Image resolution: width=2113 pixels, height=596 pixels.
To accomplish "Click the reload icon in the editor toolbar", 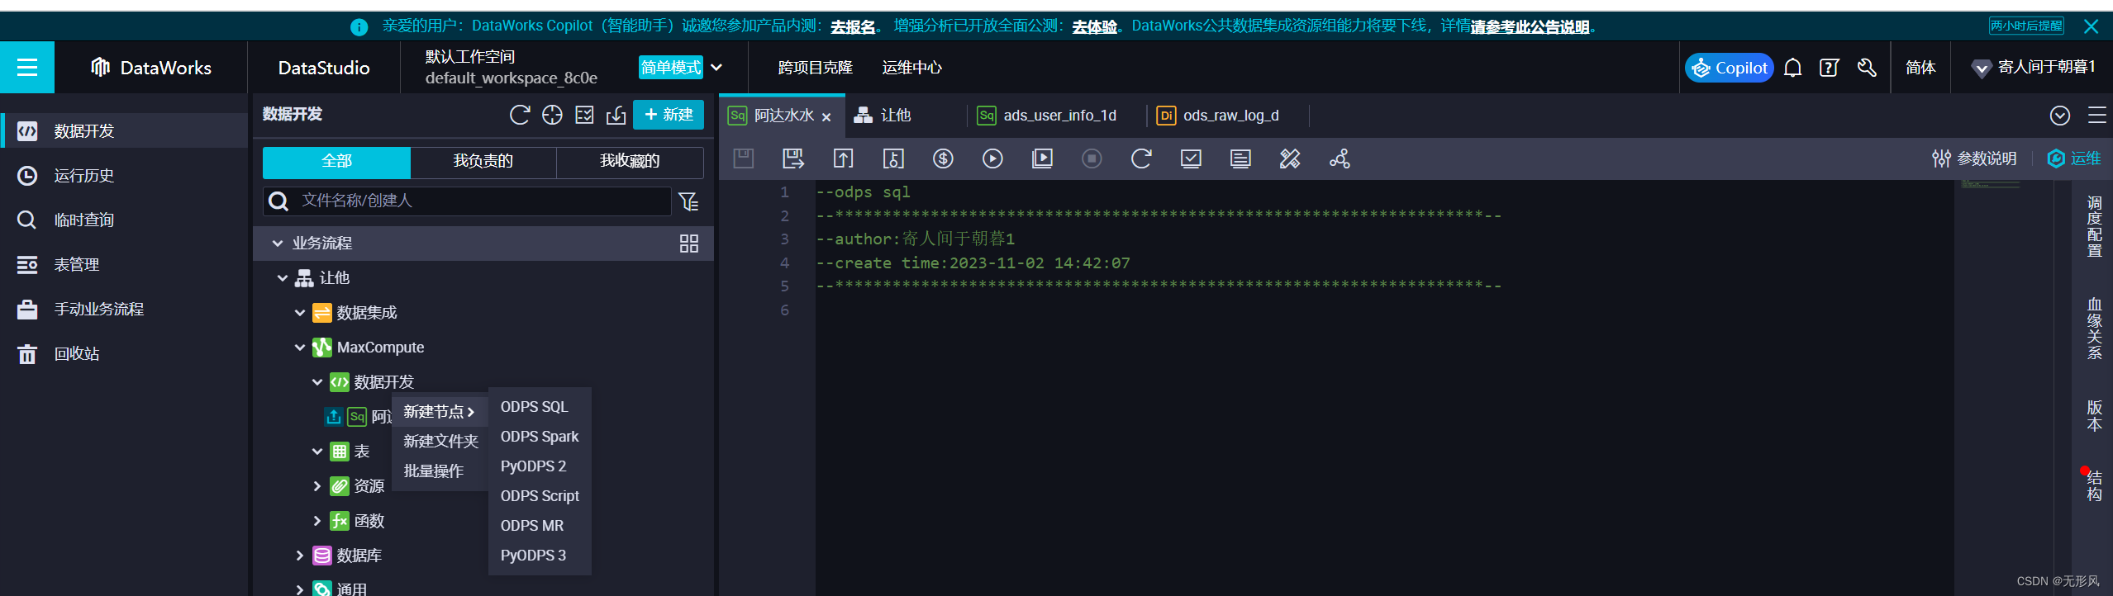I will click(x=1141, y=158).
